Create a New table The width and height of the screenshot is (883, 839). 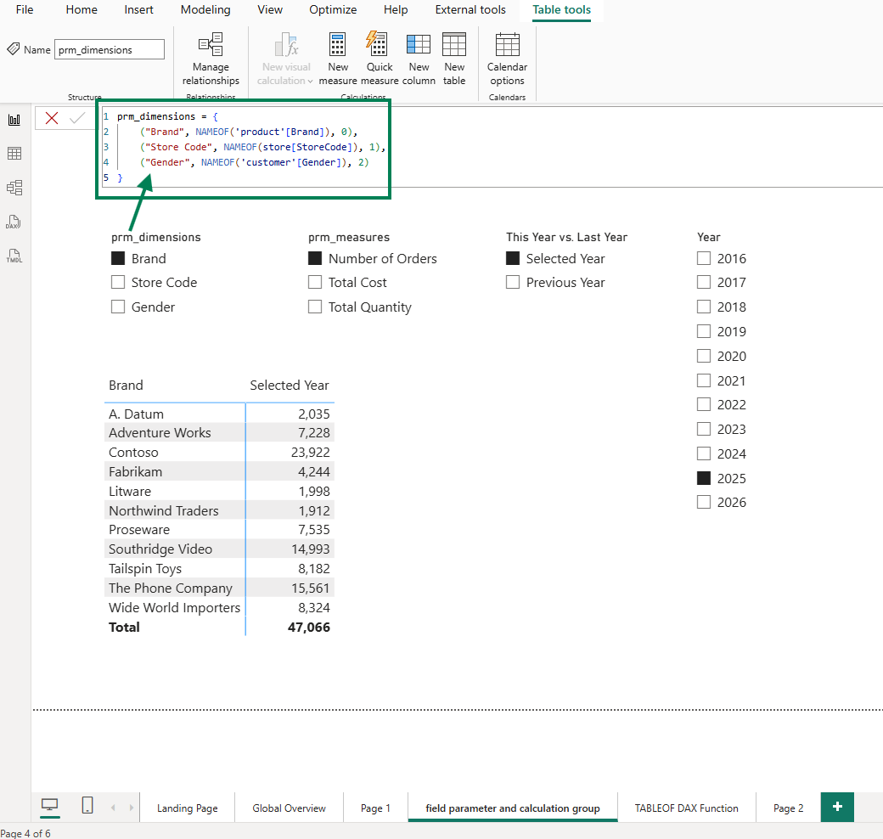454,59
